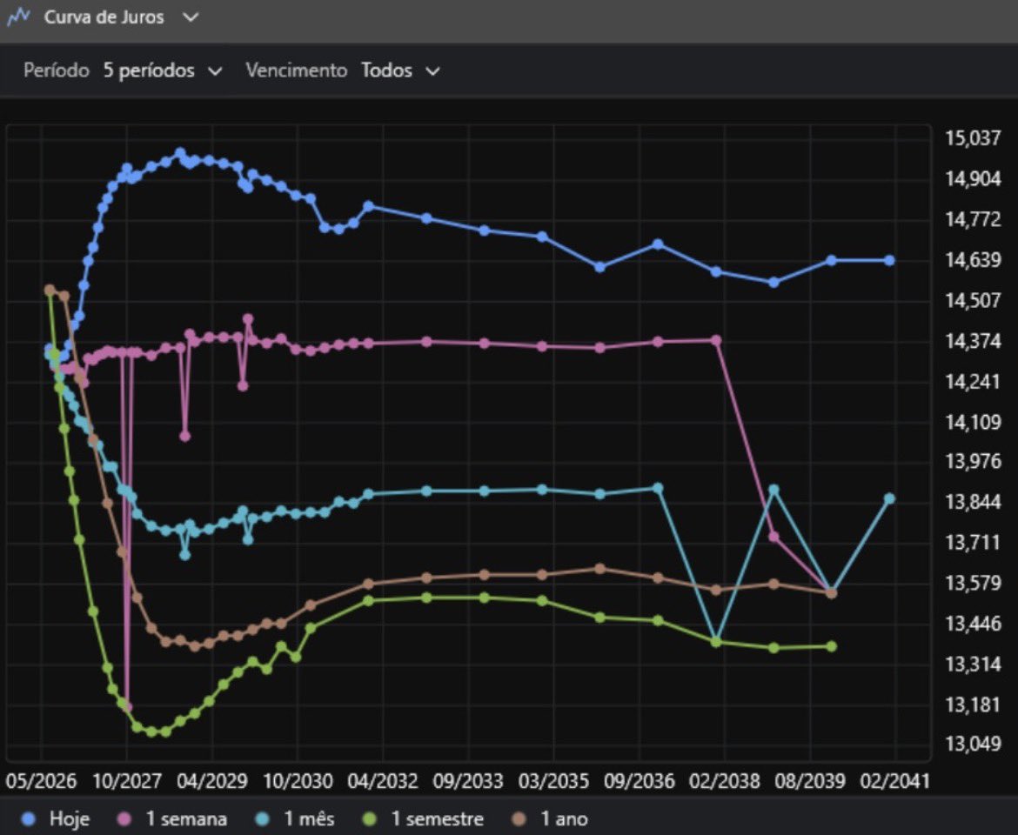
Task: Click the Hoje legend label
Action: (70, 818)
